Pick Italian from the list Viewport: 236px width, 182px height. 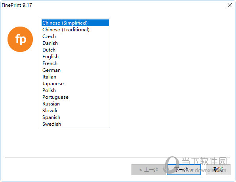pyautogui.click(x=75, y=77)
